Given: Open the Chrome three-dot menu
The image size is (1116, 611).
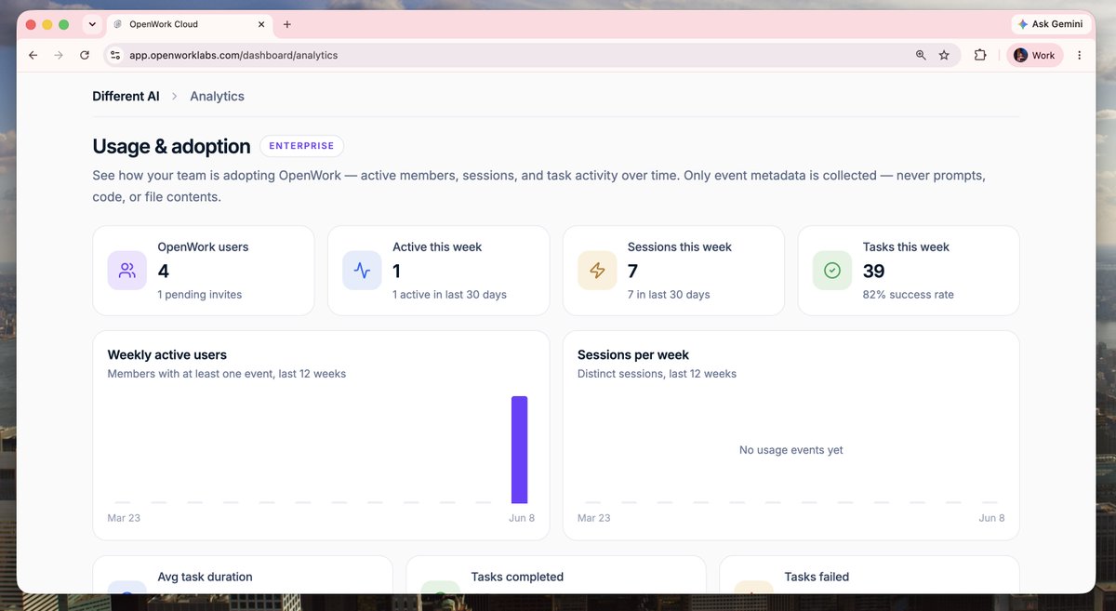Looking at the screenshot, I should pyautogui.click(x=1079, y=55).
